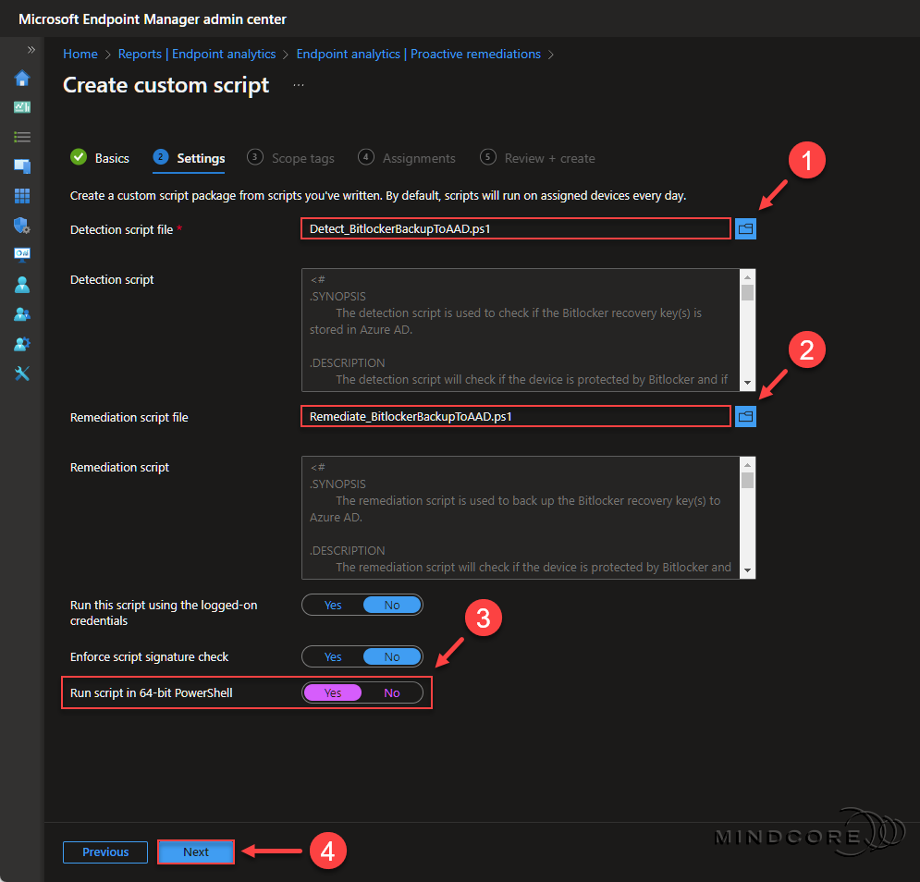Open the Reports sidebar icon

(x=21, y=253)
